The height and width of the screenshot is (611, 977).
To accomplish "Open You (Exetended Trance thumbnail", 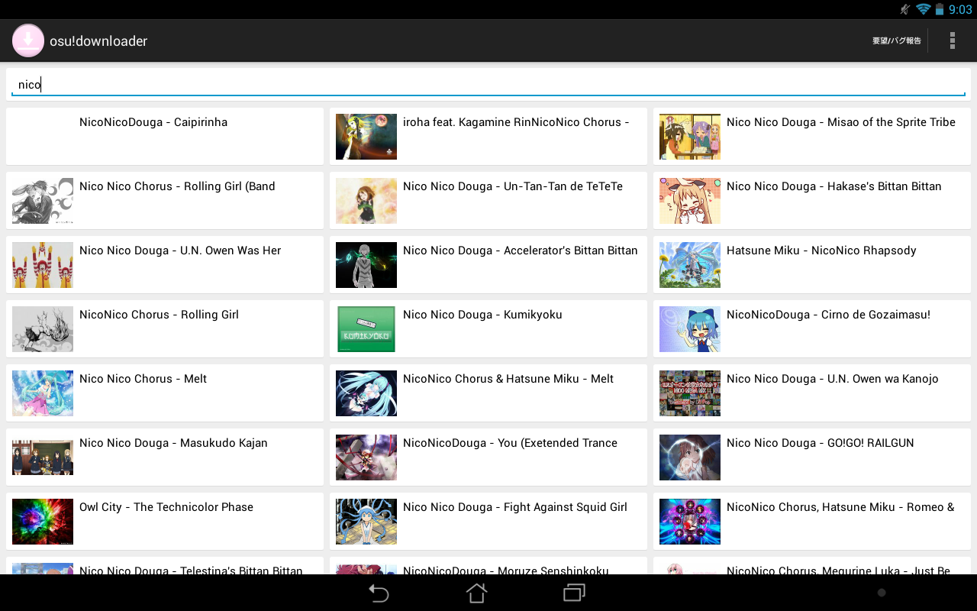I will click(x=366, y=457).
